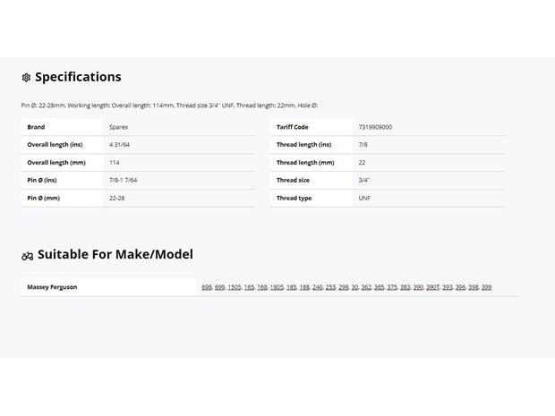Click the tractor icon beside Suitable For Make/Model
This screenshot has width=555, height=416.
(x=27, y=256)
